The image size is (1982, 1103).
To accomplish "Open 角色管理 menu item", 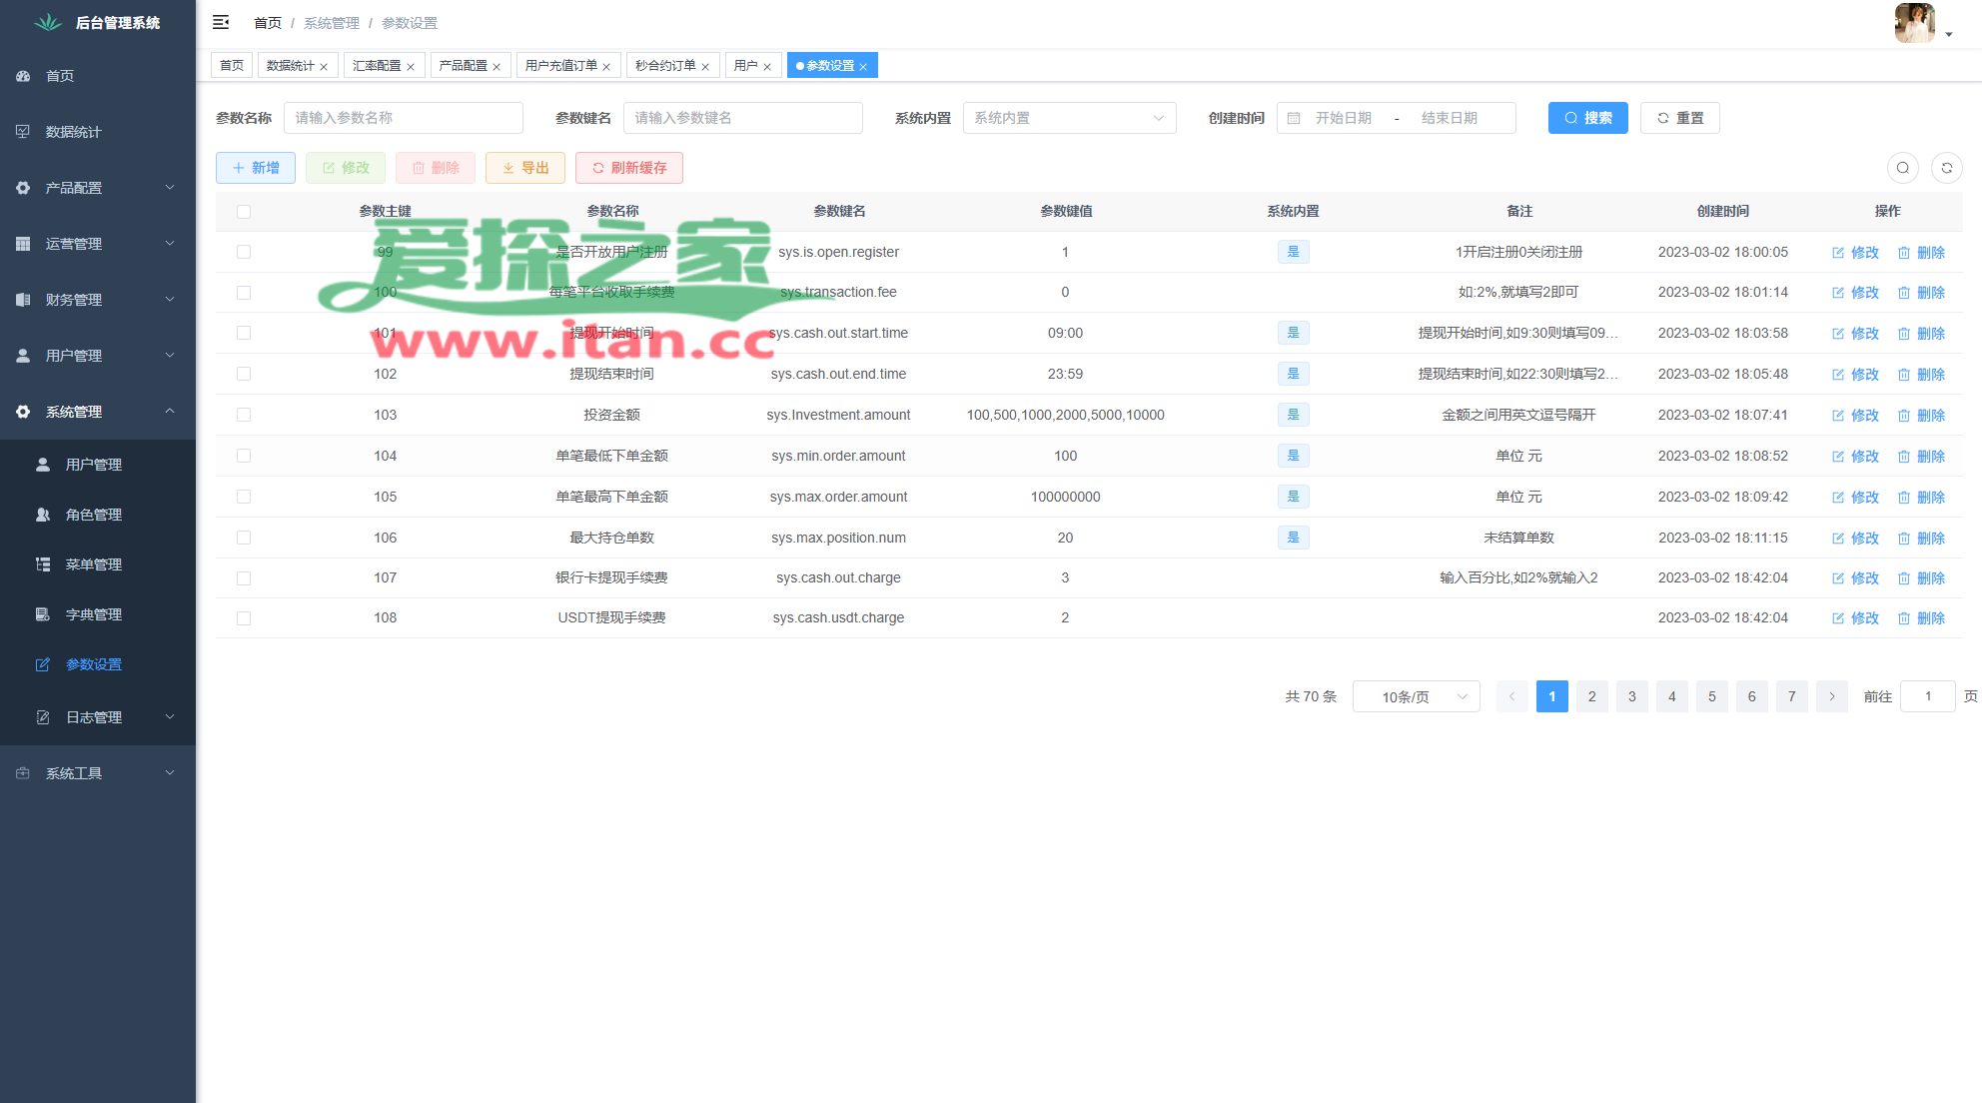I will click(x=93, y=515).
